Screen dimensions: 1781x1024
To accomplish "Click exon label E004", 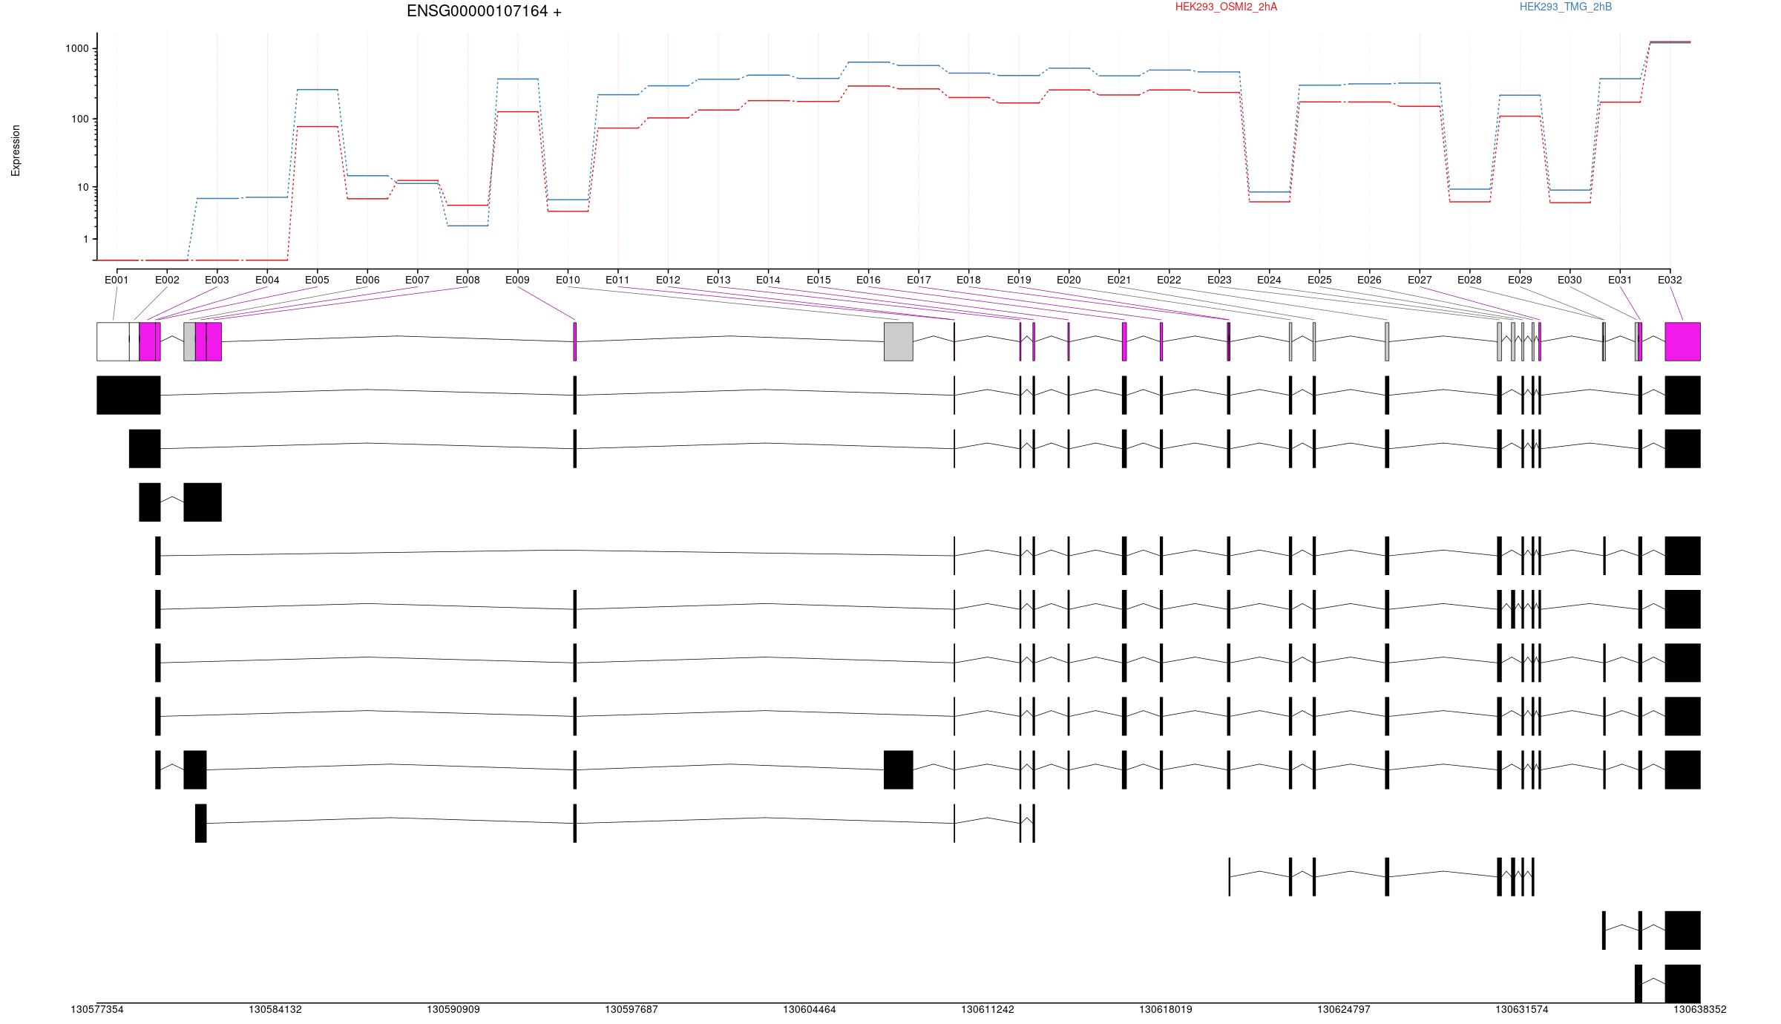I will pos(267,280).
